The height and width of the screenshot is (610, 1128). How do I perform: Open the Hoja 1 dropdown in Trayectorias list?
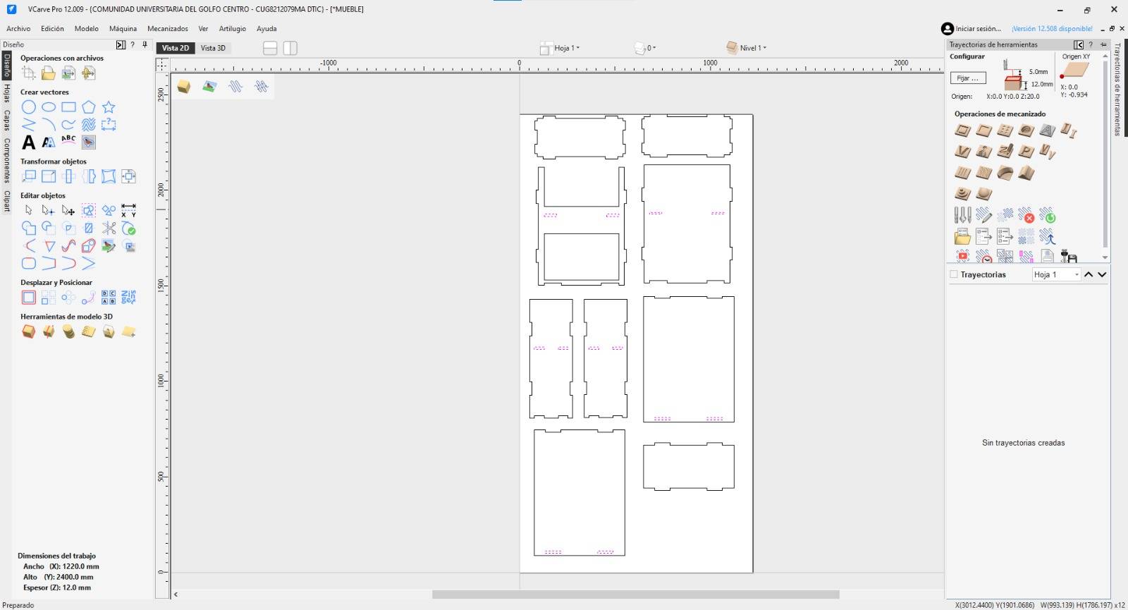tap(1056, 274)
